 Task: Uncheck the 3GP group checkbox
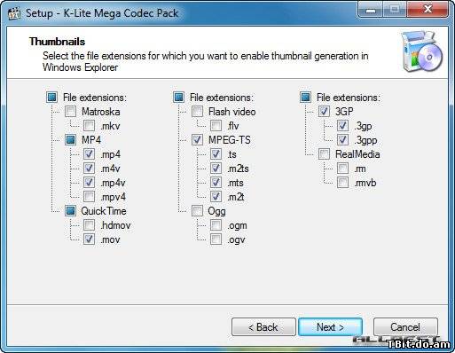(x=324, y=112)
